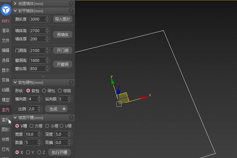Click help icon for 软包硬包 section
Image resolution: width=237 pixels, height=158 pixels.
71,83
